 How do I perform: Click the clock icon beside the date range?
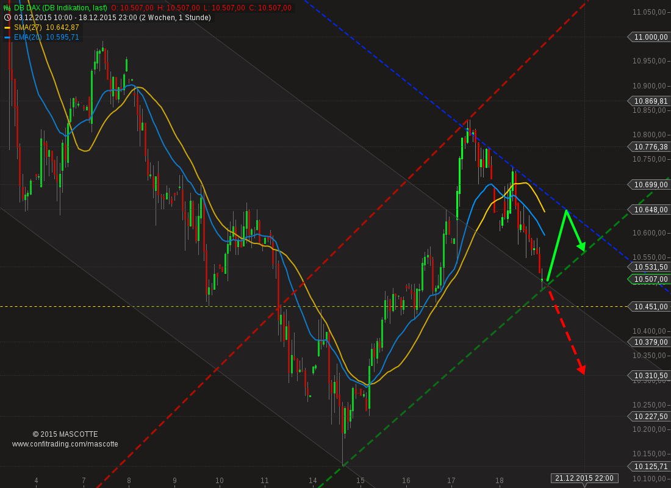click(x=7, y=18)
